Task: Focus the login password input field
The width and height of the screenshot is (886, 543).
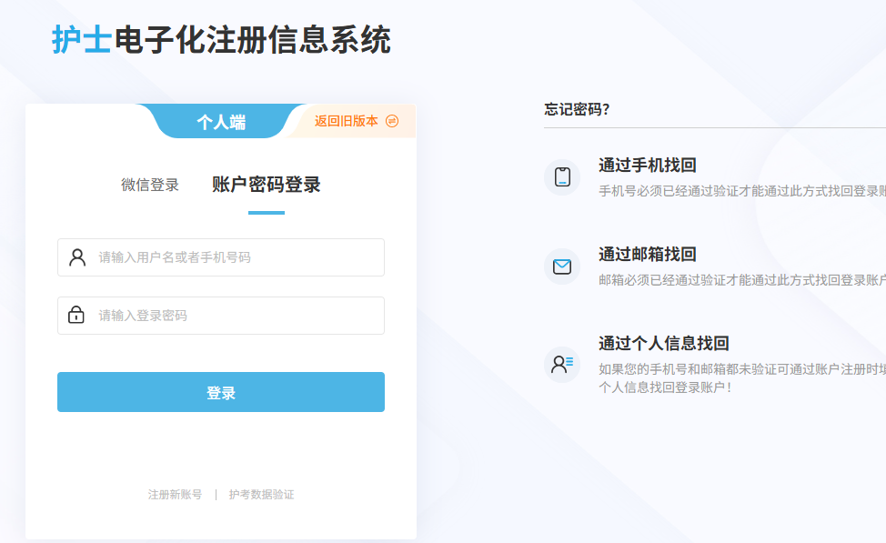Action: click(237, 316)
